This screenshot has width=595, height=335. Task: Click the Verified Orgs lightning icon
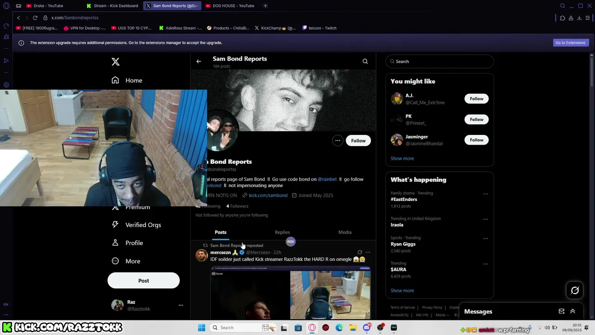pos(115,225)
